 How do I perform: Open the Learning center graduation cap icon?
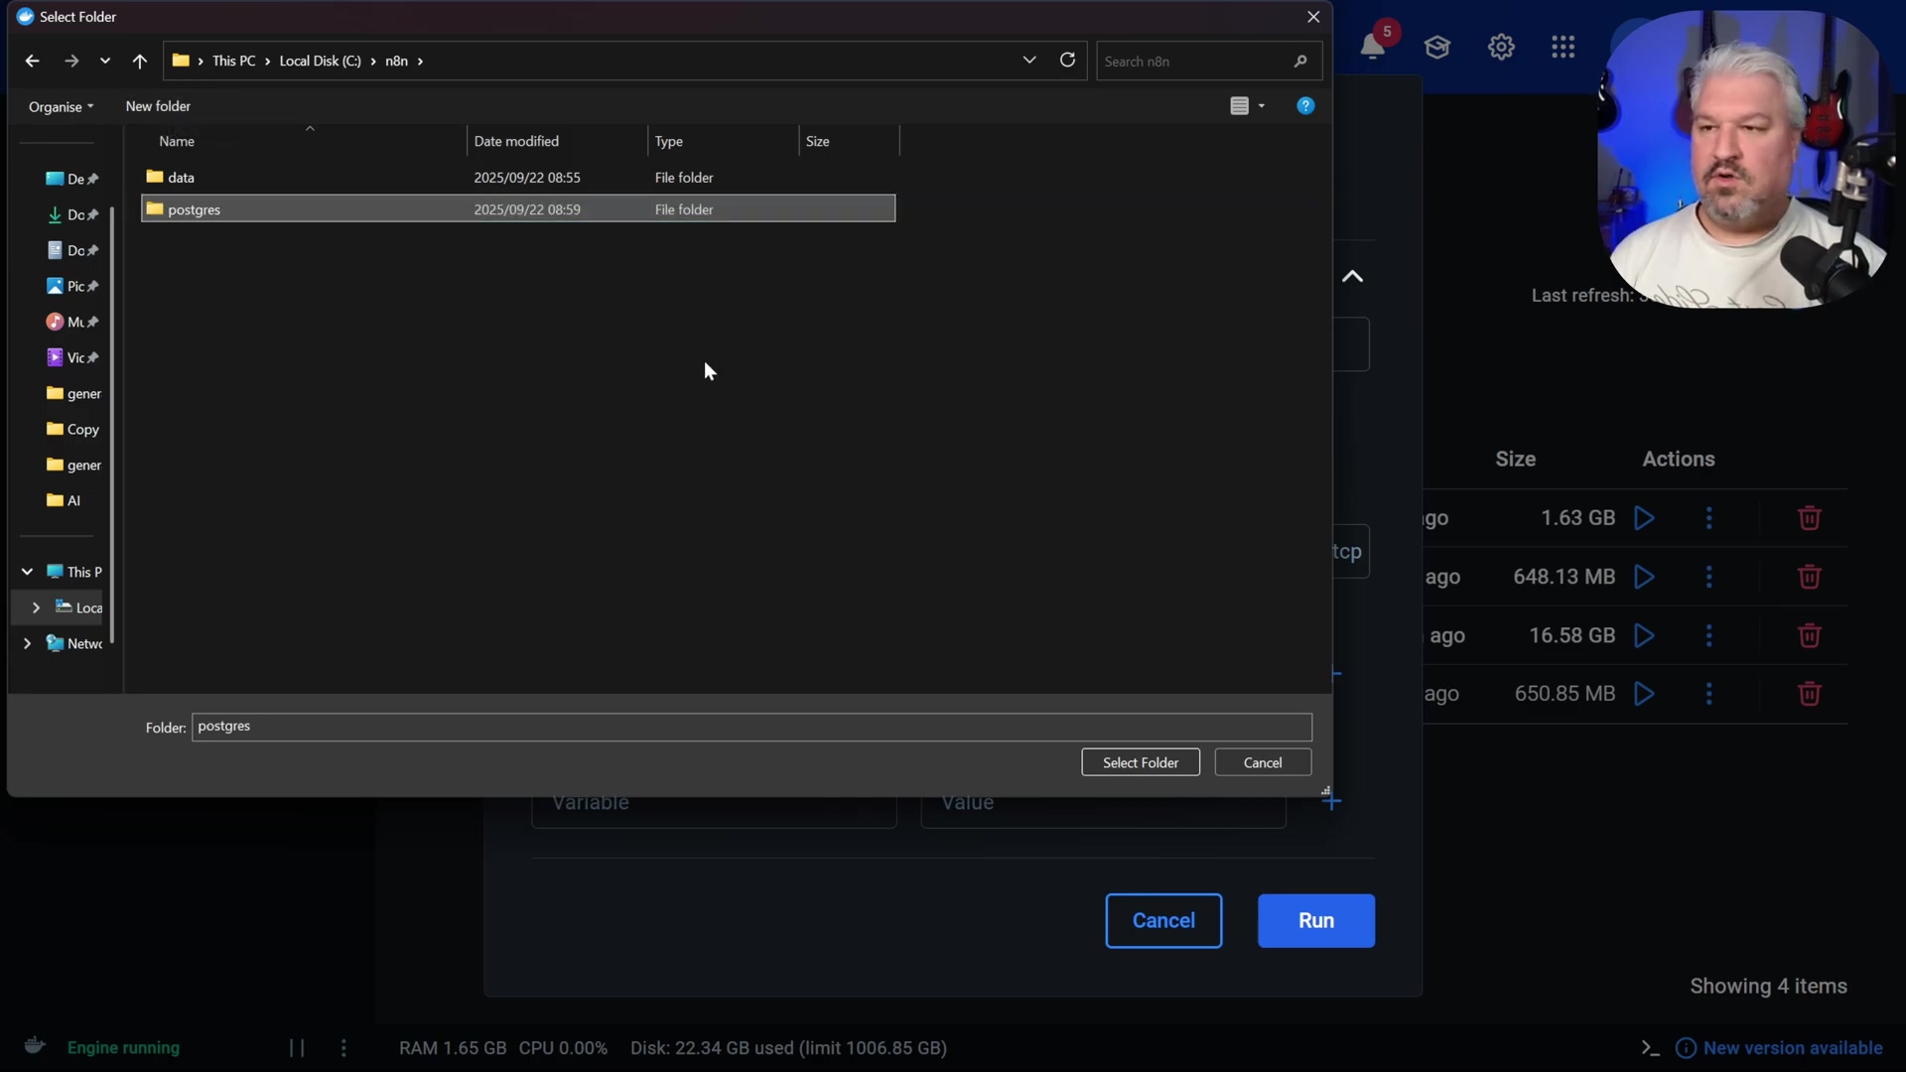tap(1436, 47)
